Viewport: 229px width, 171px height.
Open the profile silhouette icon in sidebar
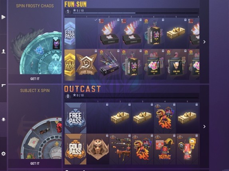point(3,51)
